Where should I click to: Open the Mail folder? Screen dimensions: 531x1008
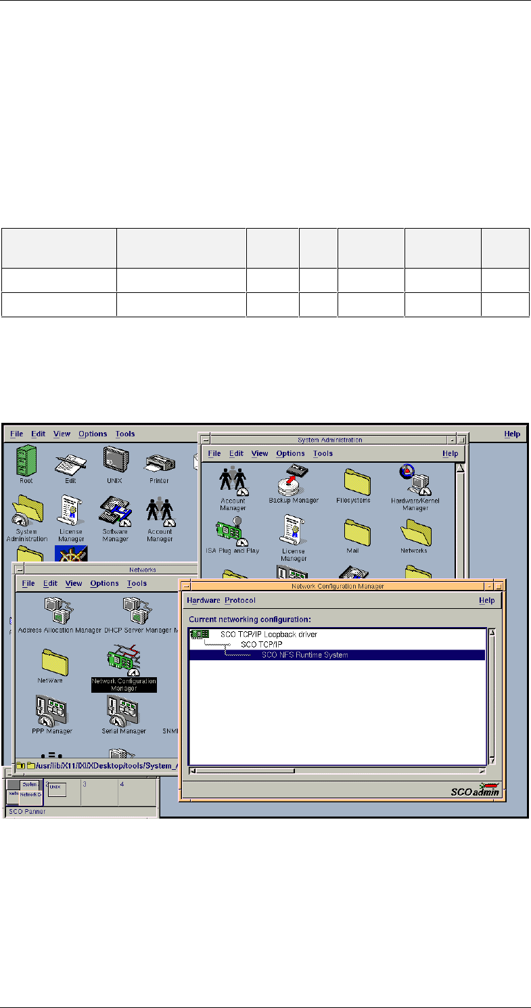356,534
